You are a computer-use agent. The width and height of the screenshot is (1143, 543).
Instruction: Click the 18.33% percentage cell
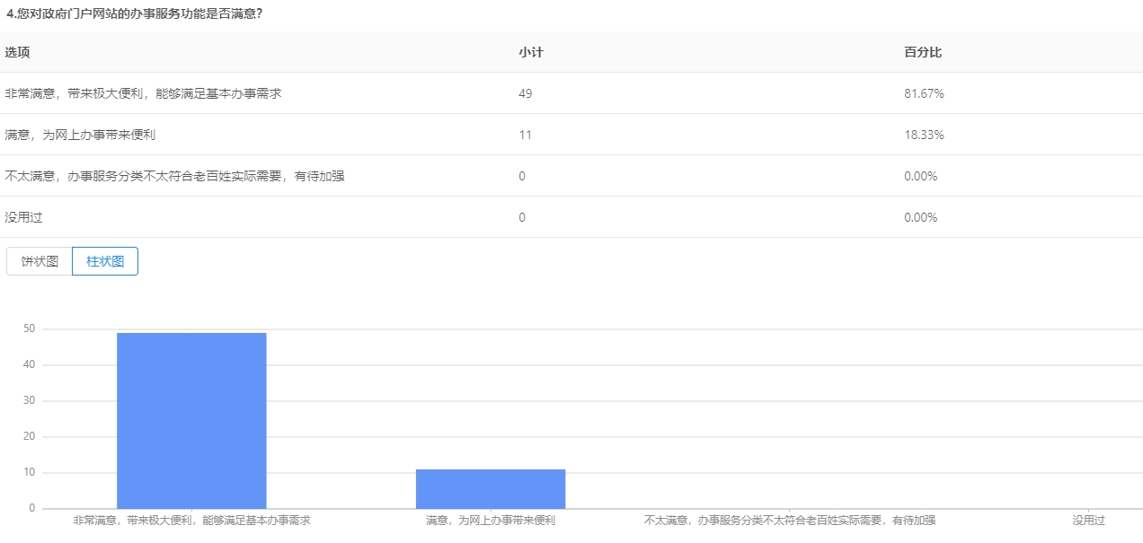(924, 135)
